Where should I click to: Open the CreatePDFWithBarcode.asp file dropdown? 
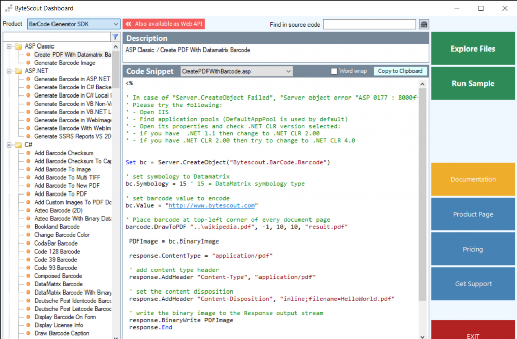[x=236, y=71]
